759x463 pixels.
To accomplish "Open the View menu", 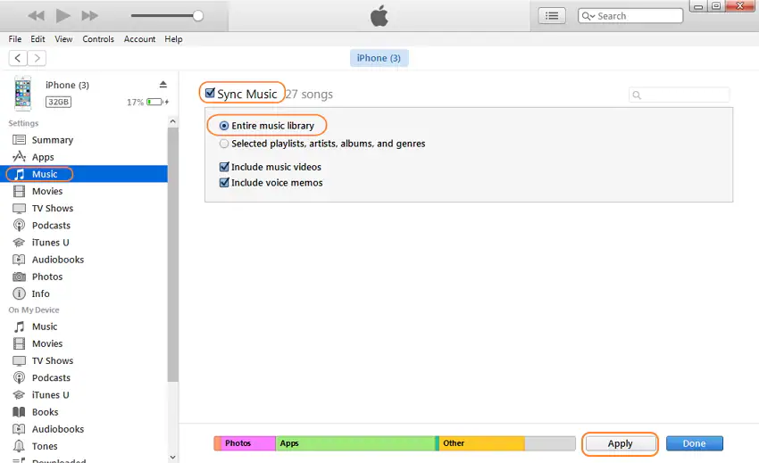I will tap(63, 39).
